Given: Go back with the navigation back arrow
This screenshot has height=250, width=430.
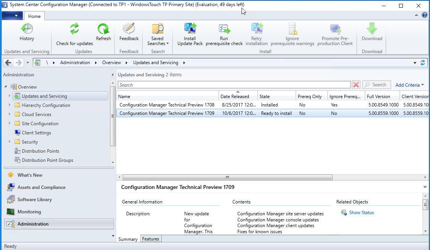Looking at the screenshot, I should click(x=8, y=63).
